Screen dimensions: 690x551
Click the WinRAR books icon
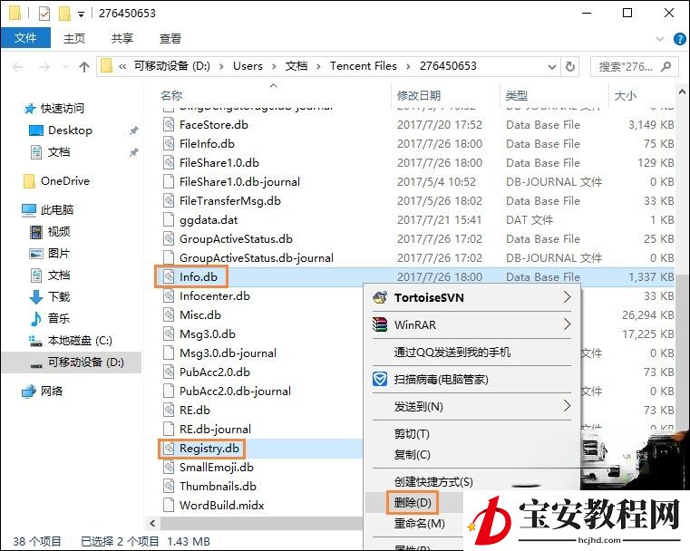[x=380, y=324]
